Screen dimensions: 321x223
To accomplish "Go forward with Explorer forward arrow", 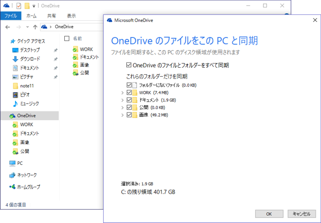I will coord(19,27).
